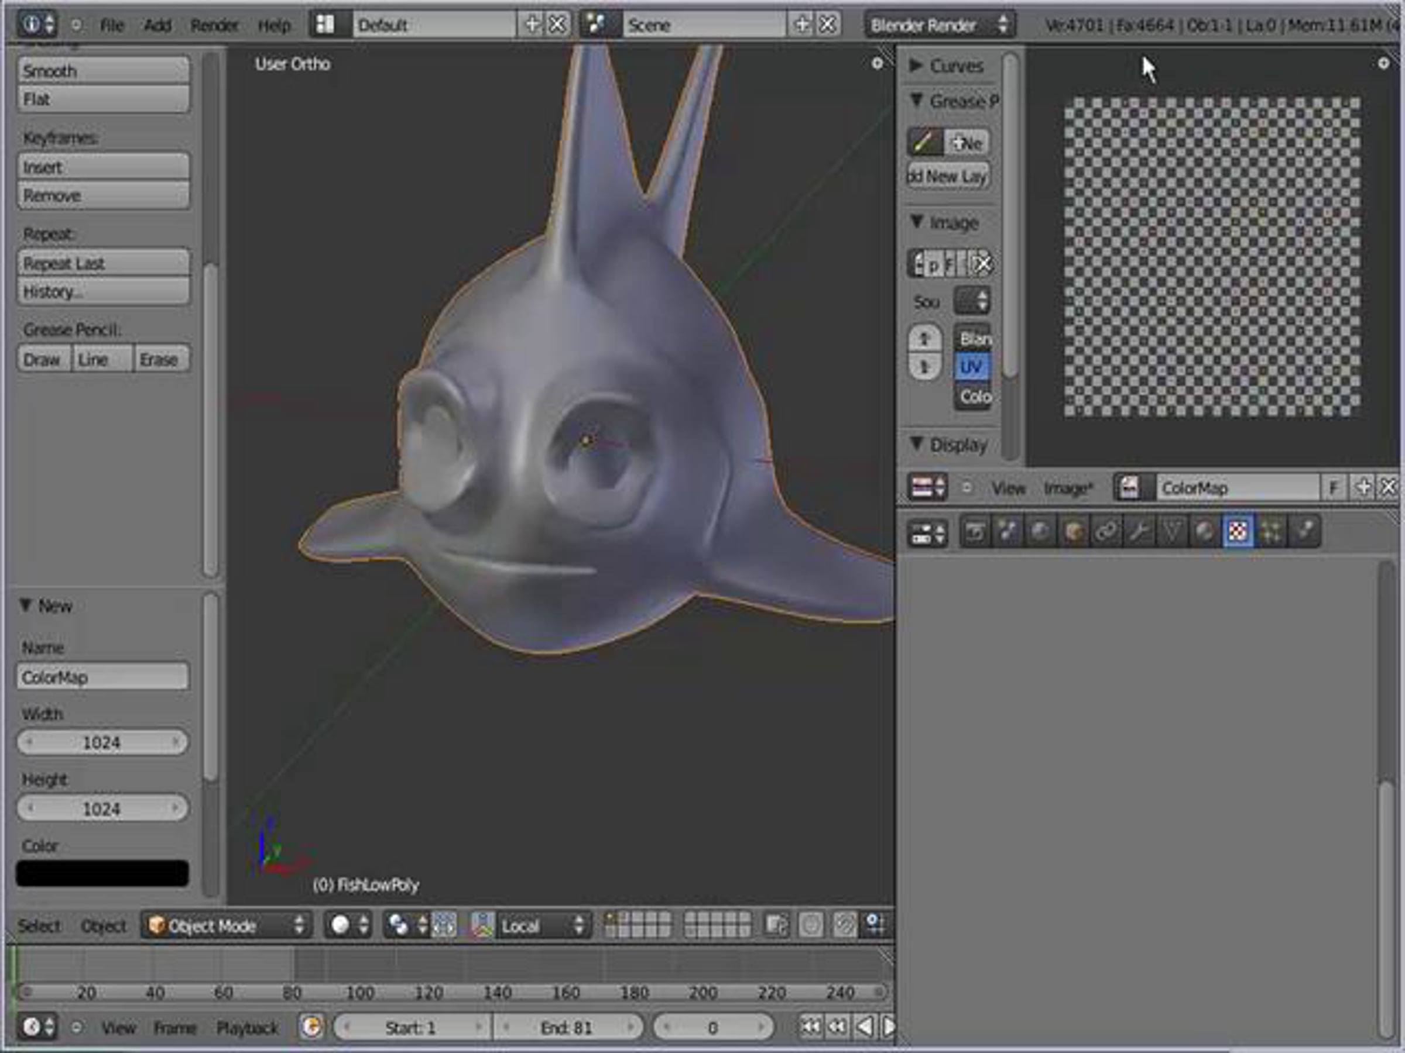This screenshot has width=1405, height=1053.
Task: Open the Blender Render engine dropdown
Action: pyautogui.click(x=939, y=25)
